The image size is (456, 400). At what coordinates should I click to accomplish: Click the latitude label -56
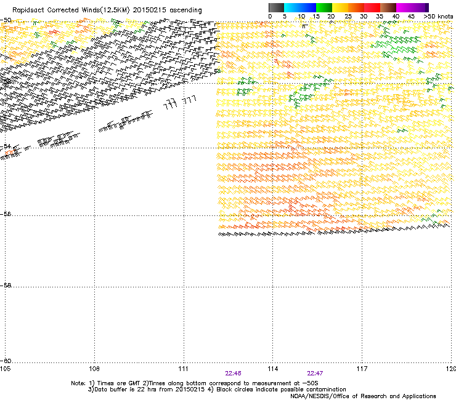6,214
